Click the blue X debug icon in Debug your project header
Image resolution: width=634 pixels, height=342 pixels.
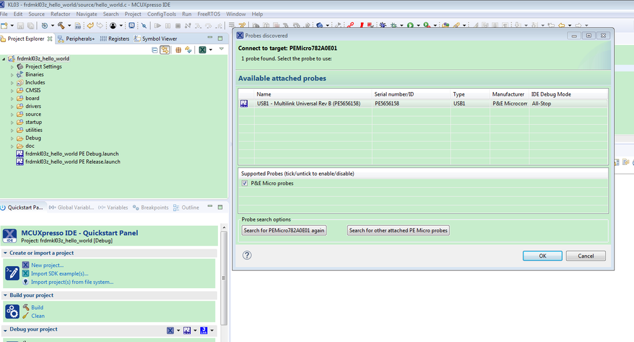(171, 331)
